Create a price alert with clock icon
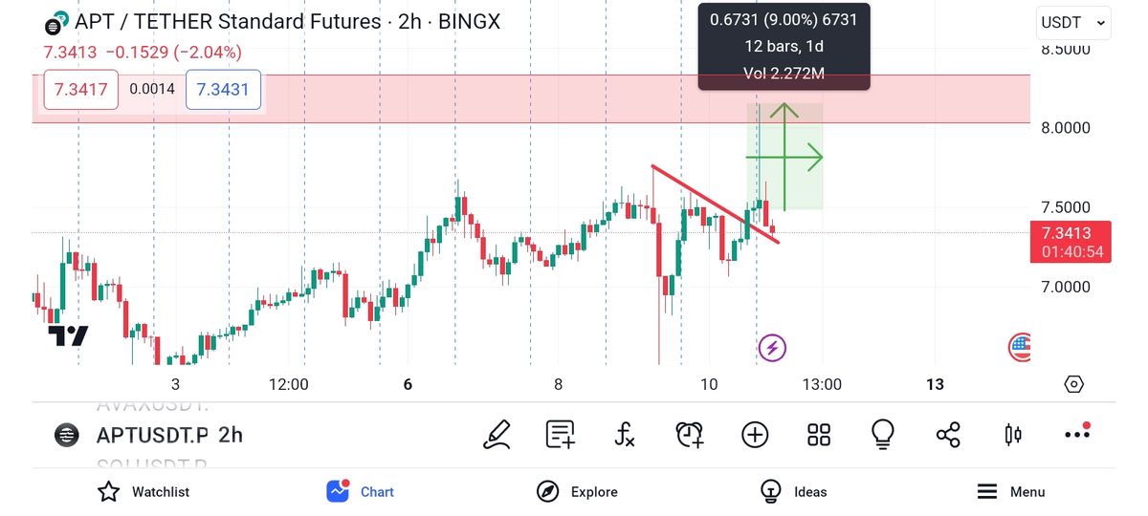Viewport: 1148px width, 516px height. click(x=689, y=435)
